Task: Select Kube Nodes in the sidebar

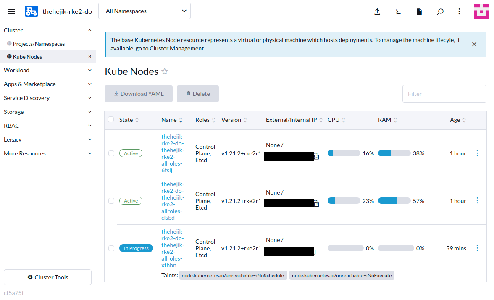Action: [x=27, y=56]
